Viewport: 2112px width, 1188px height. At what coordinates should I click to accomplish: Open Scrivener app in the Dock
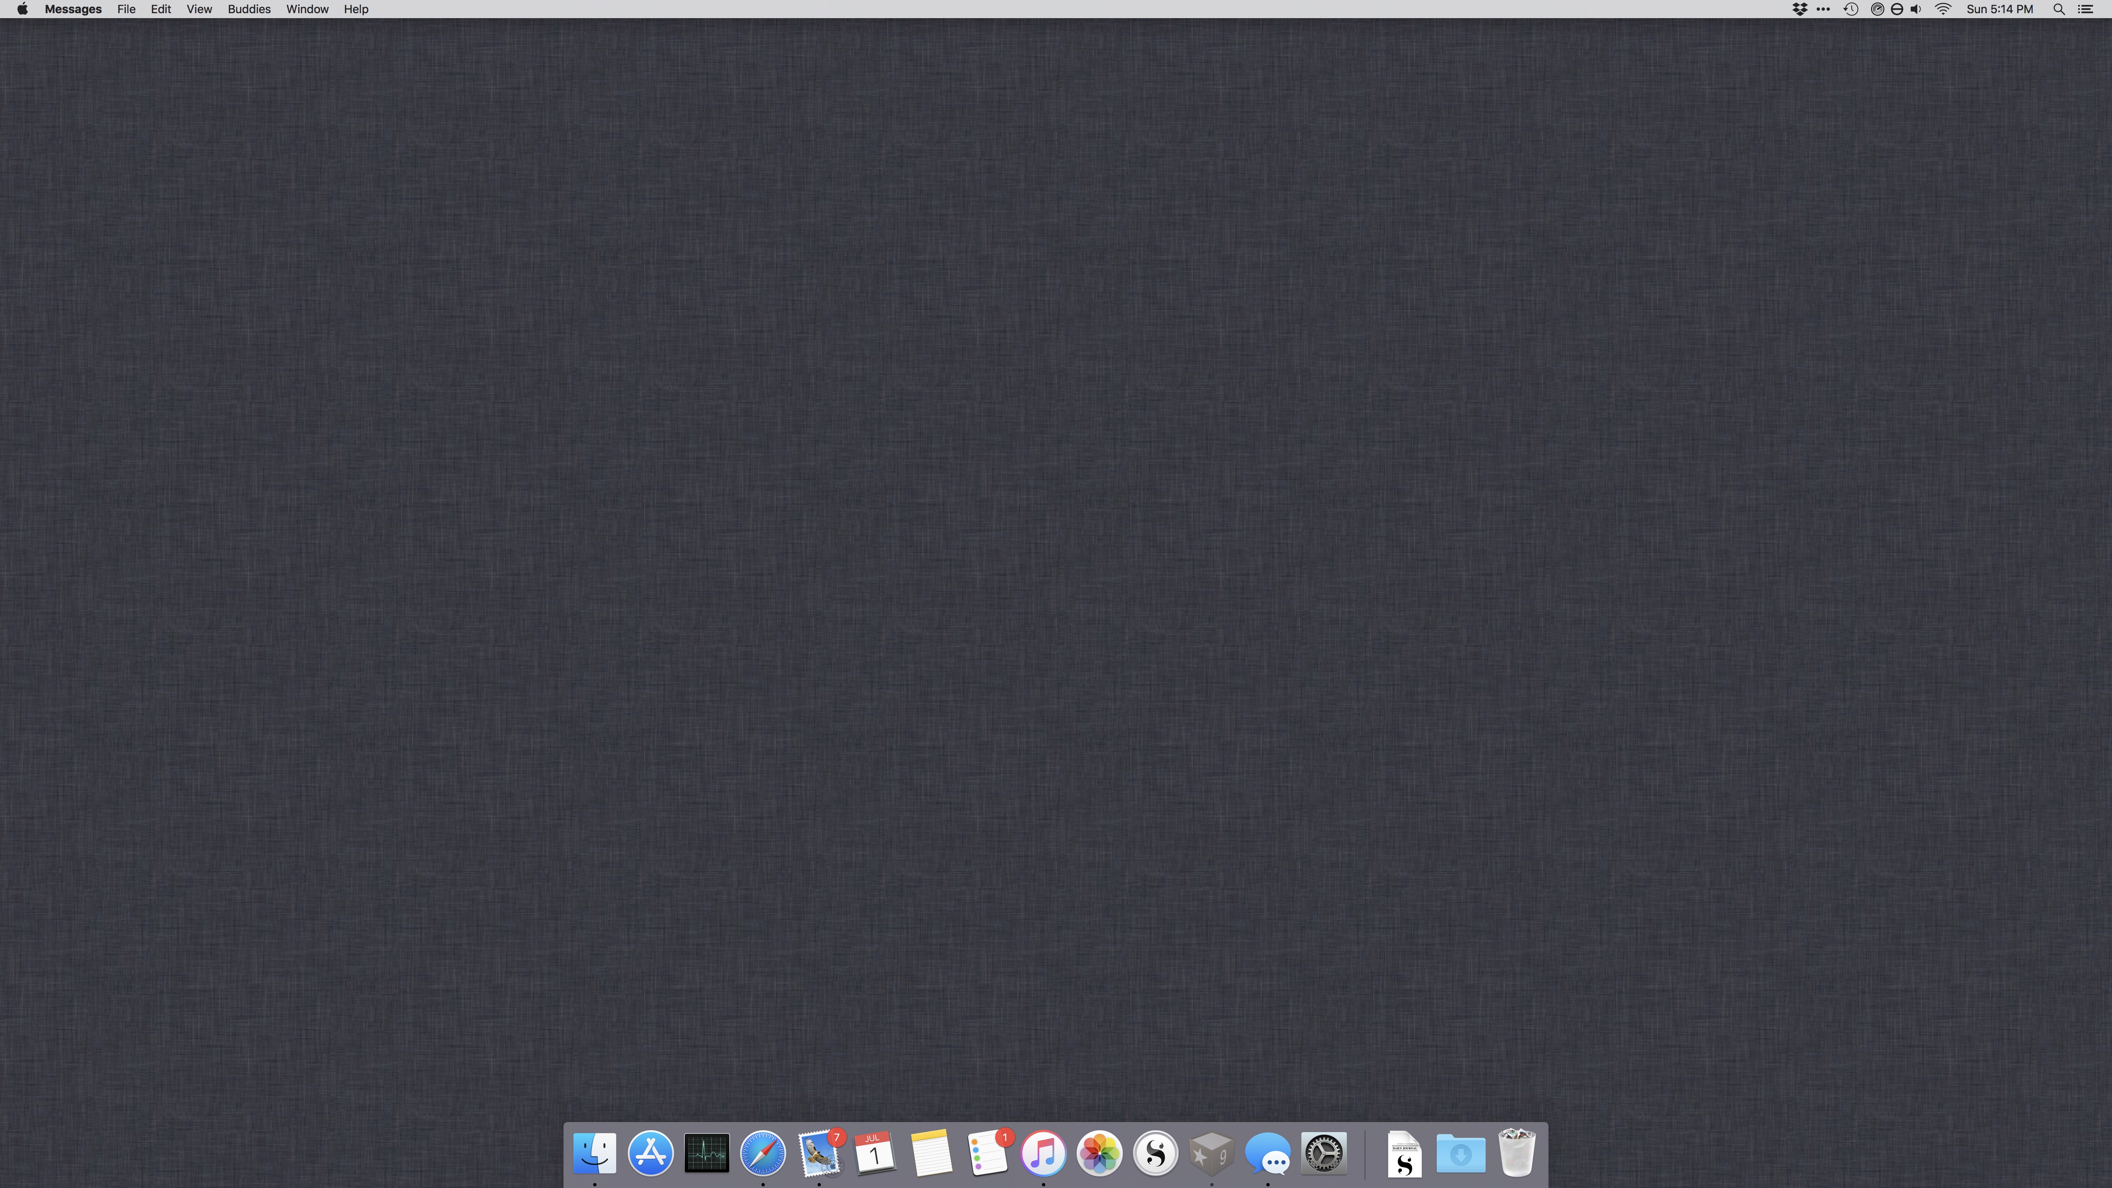tap(1155, 1153)
